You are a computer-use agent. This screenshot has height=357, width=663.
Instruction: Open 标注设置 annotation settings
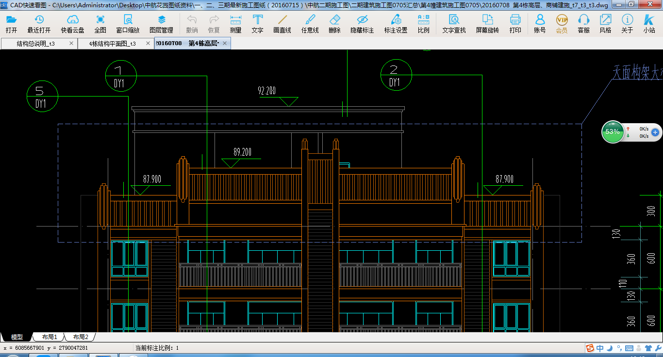396,23
